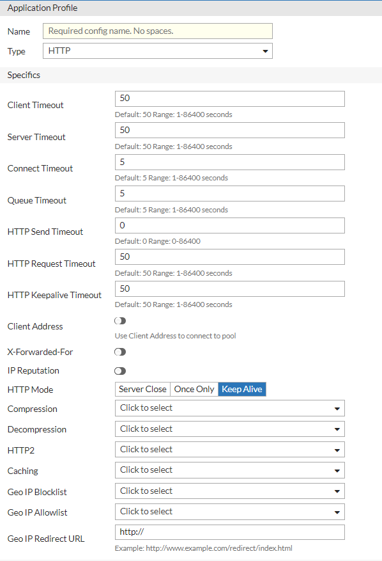Image resolution: width=382 pixels, height=561 pixels.
Task: Click the HTTP Keepalive Timeout field
Action: tap(228, 288)
